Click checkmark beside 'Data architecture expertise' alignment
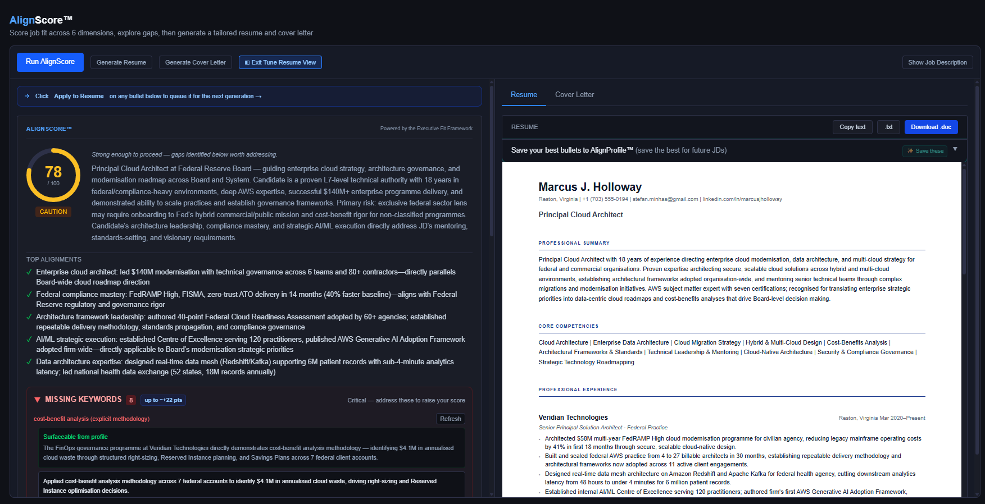The height and width of the screenshot is (504, 985). pos(29,362)
